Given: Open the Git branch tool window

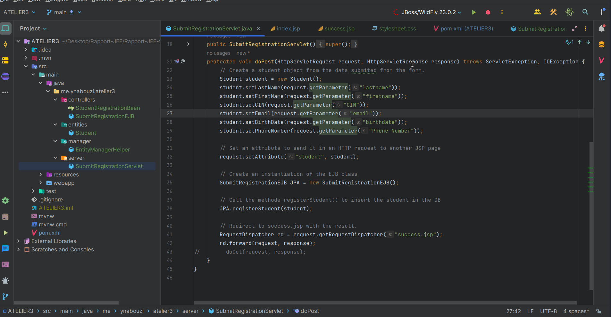Looking at the screenshot, I should point(5,297).
